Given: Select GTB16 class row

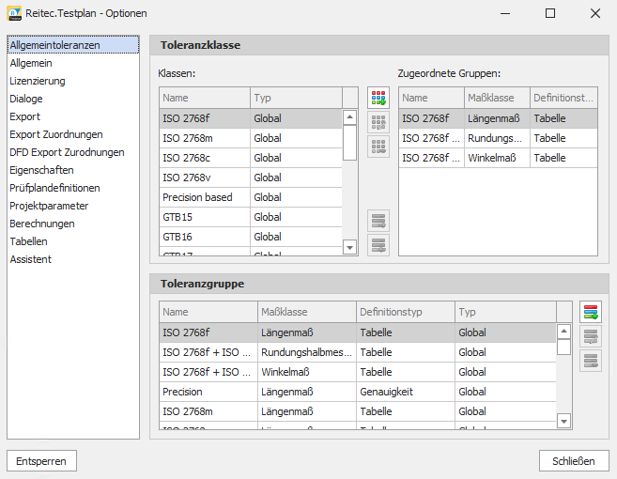Looking at the screenshot, I should click(251, 237).
